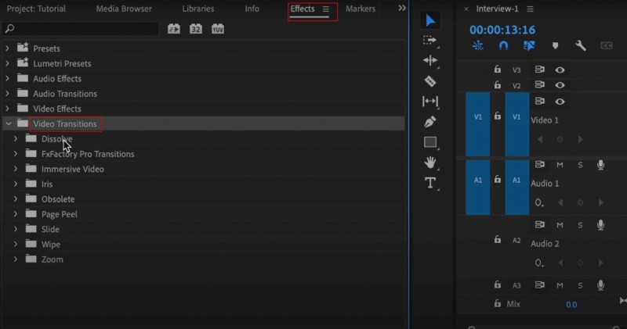Expand the Dissolve transitions folder
Viewport: 627px width, 329px height.
(15, 139)
